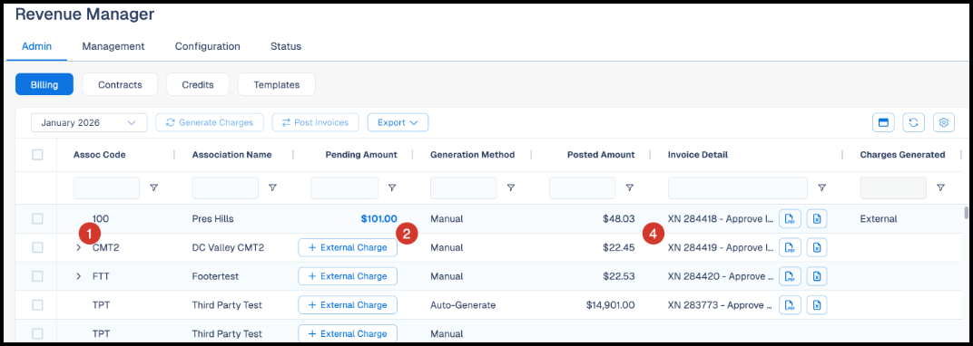The width and height of the screenshot is (973, 346).
Task: Sort by Association Name column header
Action: (231, 155)
